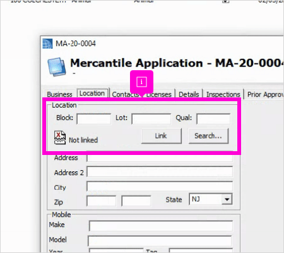Switch to the Prior Approvals tab

[x=264, y=94]
